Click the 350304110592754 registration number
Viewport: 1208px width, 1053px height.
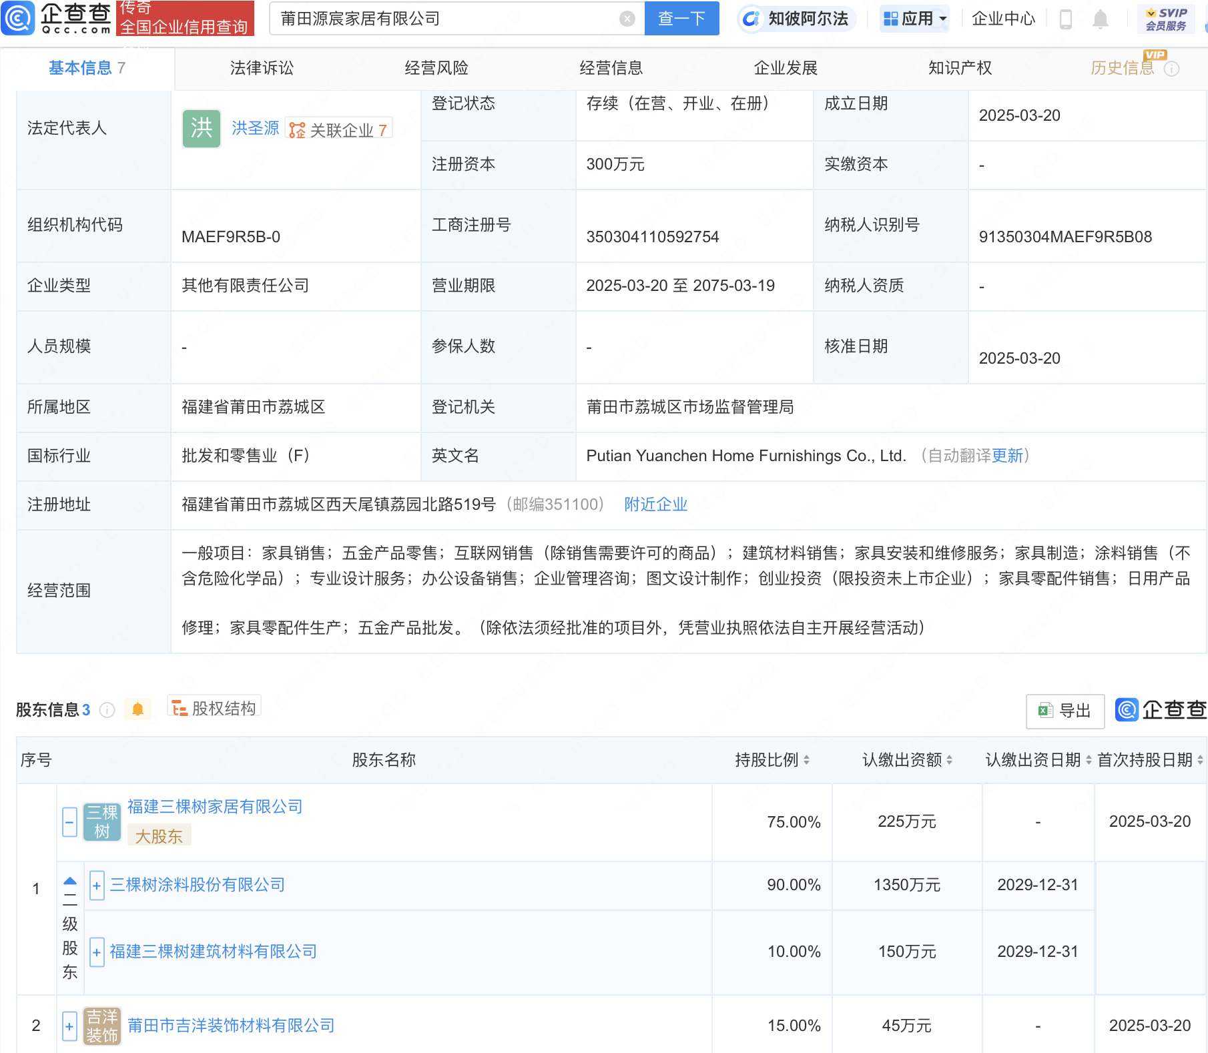point(653,237)
